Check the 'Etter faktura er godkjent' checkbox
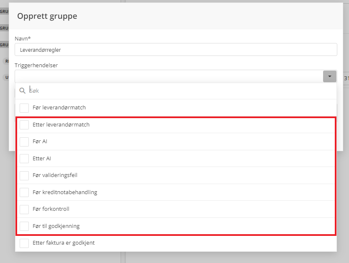 click(x=24, y=243)
